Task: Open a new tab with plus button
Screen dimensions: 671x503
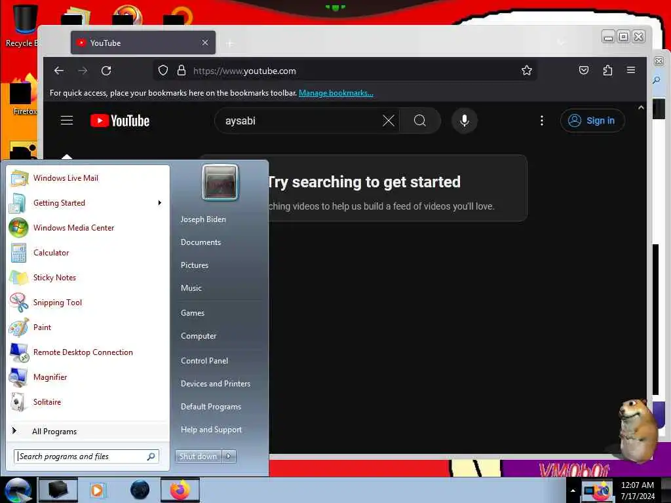Action: click(230, 43)
